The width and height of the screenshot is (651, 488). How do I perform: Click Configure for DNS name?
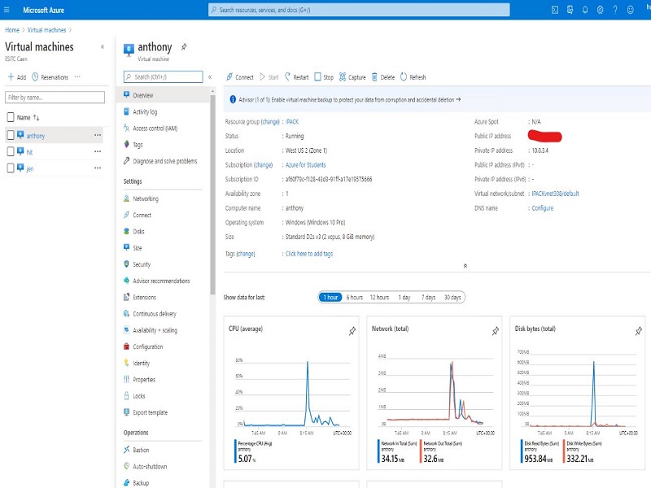pos(543,208)
